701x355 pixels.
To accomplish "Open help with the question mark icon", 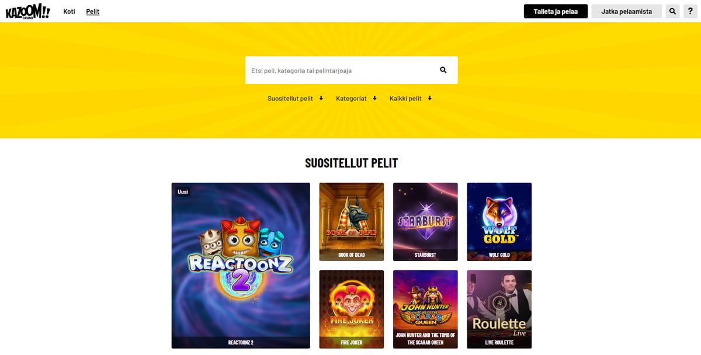I will click(690, 11).
